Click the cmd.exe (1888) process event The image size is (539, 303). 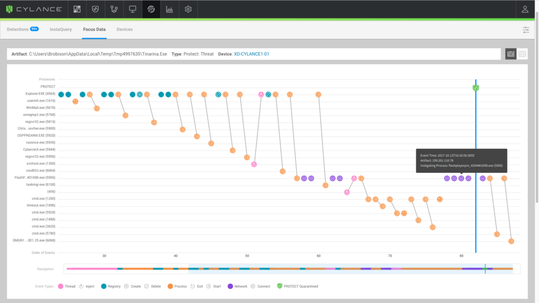point(418,220)
